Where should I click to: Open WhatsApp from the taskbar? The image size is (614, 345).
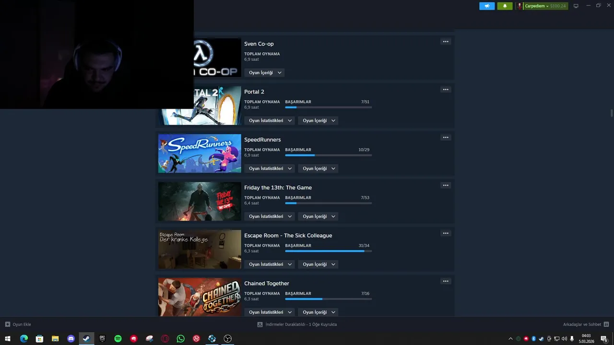(x=180, y=339)
